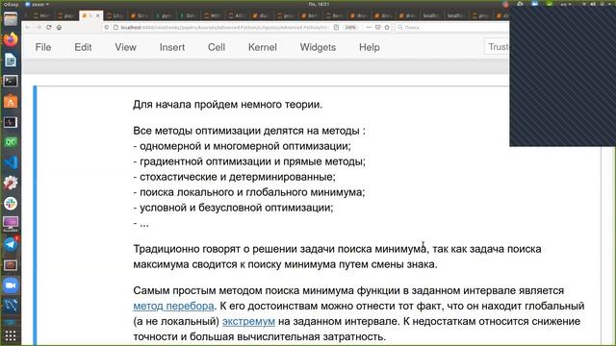This screenshot has height=346, width=616.
Task: Follow the 'метод перебора' link
Action: [x=173, y=306]
